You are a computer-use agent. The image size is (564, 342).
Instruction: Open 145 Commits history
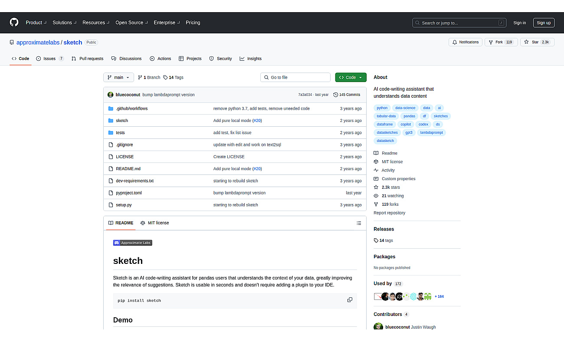click(x=347, y=95)
